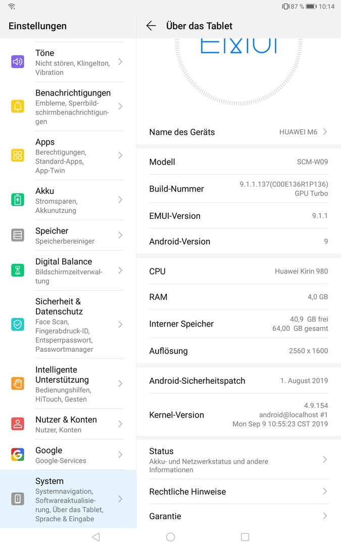Tap the Google logo icon
341x546 pixels.
coord(18,454)
